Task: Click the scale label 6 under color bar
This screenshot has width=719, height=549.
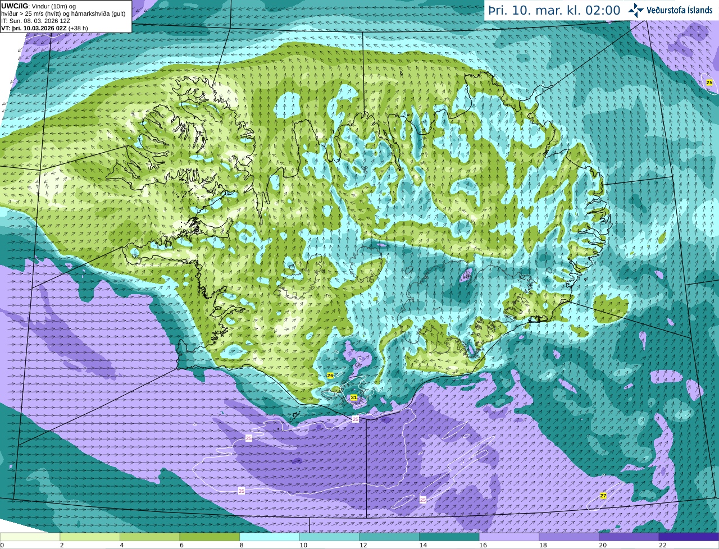Action: click(181, 545)
